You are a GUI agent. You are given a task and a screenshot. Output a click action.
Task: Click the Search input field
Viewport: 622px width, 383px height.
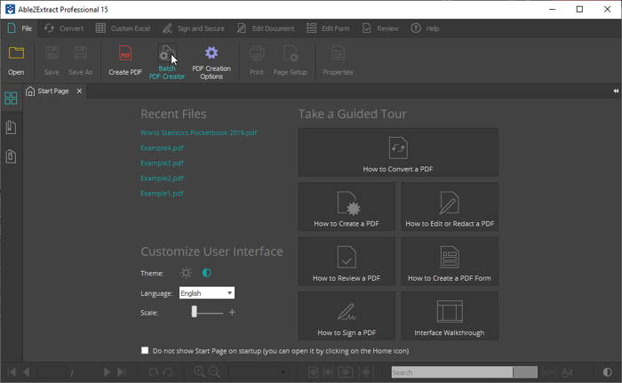(x=451, y=372)
